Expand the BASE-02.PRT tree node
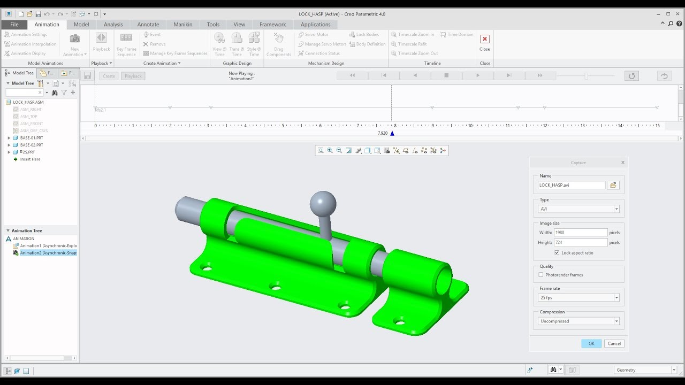685x385 pixels. coord(9,145)
